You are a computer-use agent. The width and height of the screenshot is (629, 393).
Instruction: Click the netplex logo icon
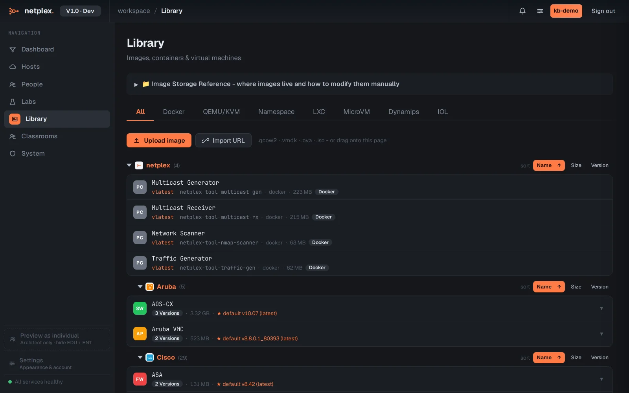(x=14, y=11)
